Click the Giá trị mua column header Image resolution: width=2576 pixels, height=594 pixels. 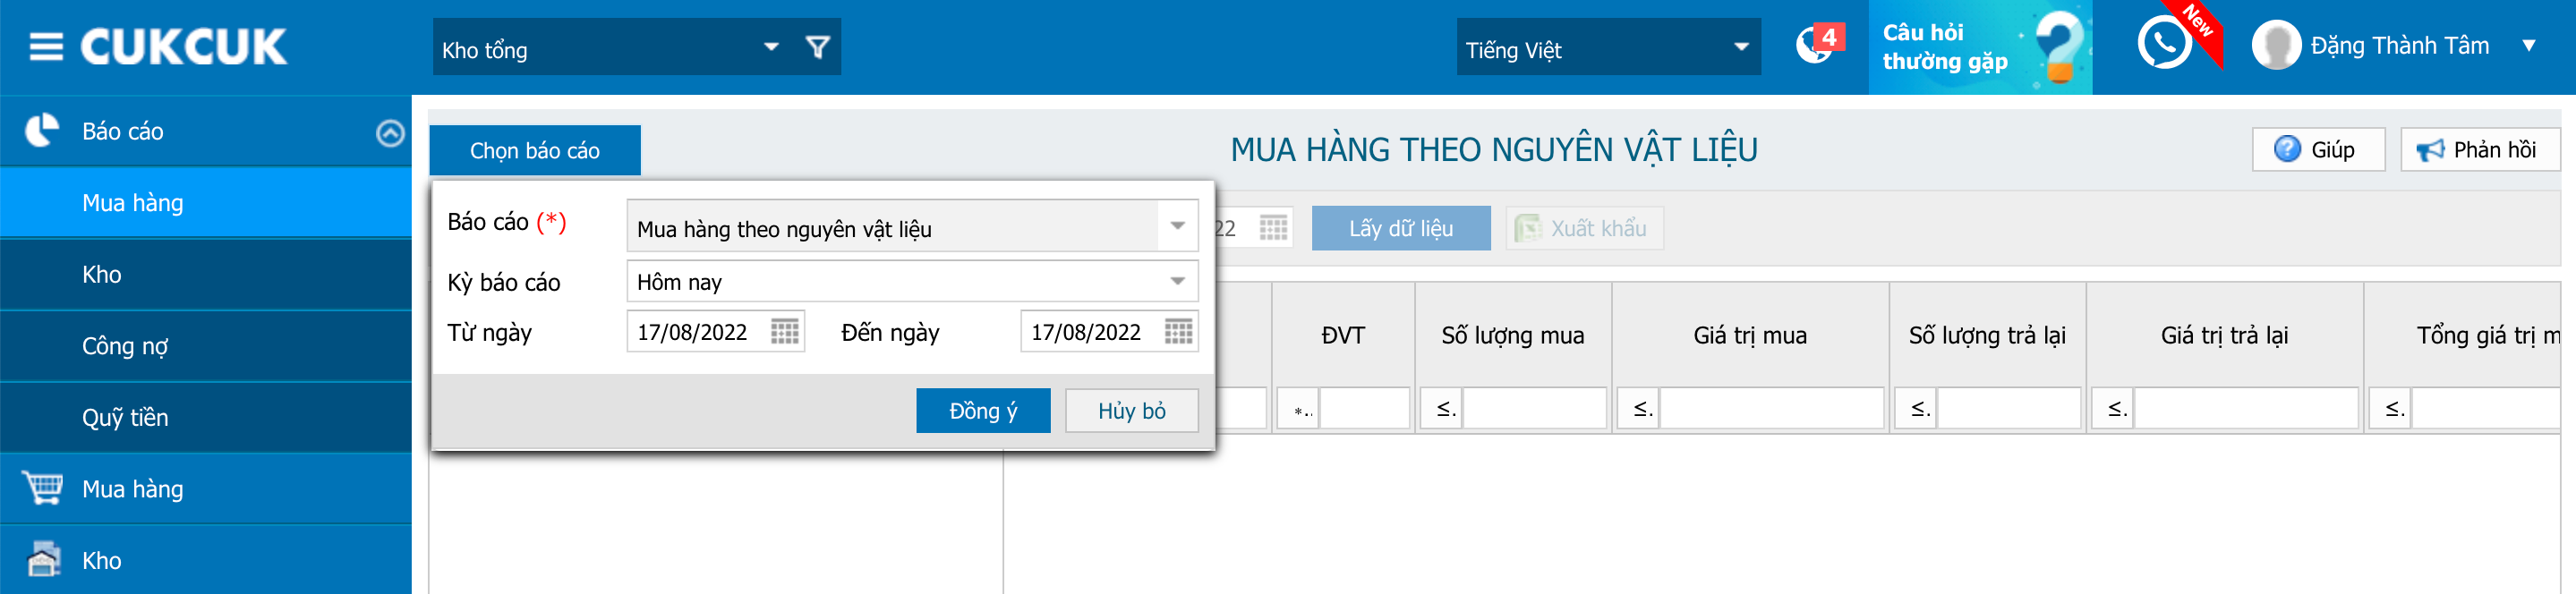click(x=1750, y=335)
